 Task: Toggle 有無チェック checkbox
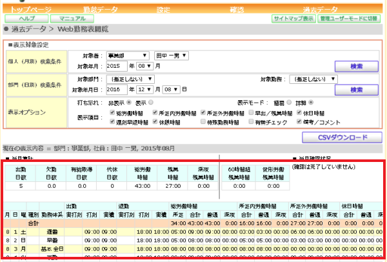pyautogui.click(x=251, y=121)
